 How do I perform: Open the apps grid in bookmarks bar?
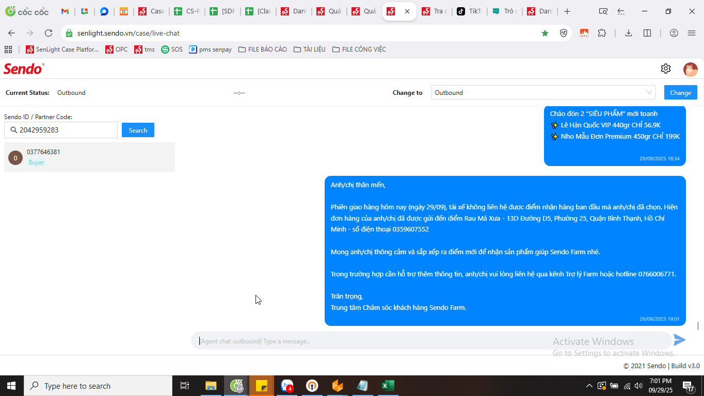8,49
